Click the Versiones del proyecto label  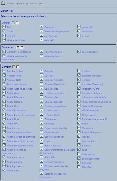click(56, 32)
